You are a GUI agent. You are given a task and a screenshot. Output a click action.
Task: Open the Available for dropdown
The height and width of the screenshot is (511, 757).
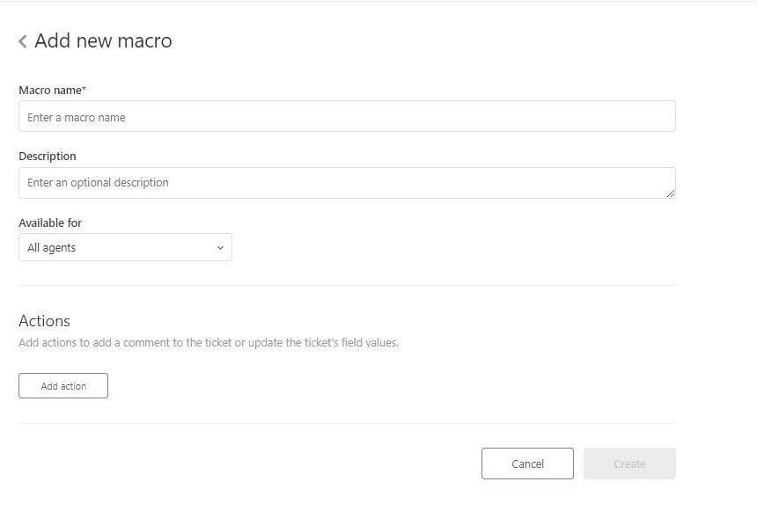click(125, 247)
